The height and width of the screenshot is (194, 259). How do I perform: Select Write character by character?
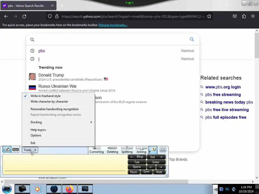[58, 102]
